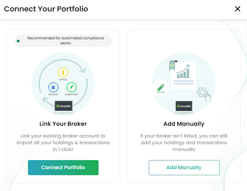This screenshot has height=191, width=247.
Task: Click the green pencil edit icon
Action: (161, 88)
